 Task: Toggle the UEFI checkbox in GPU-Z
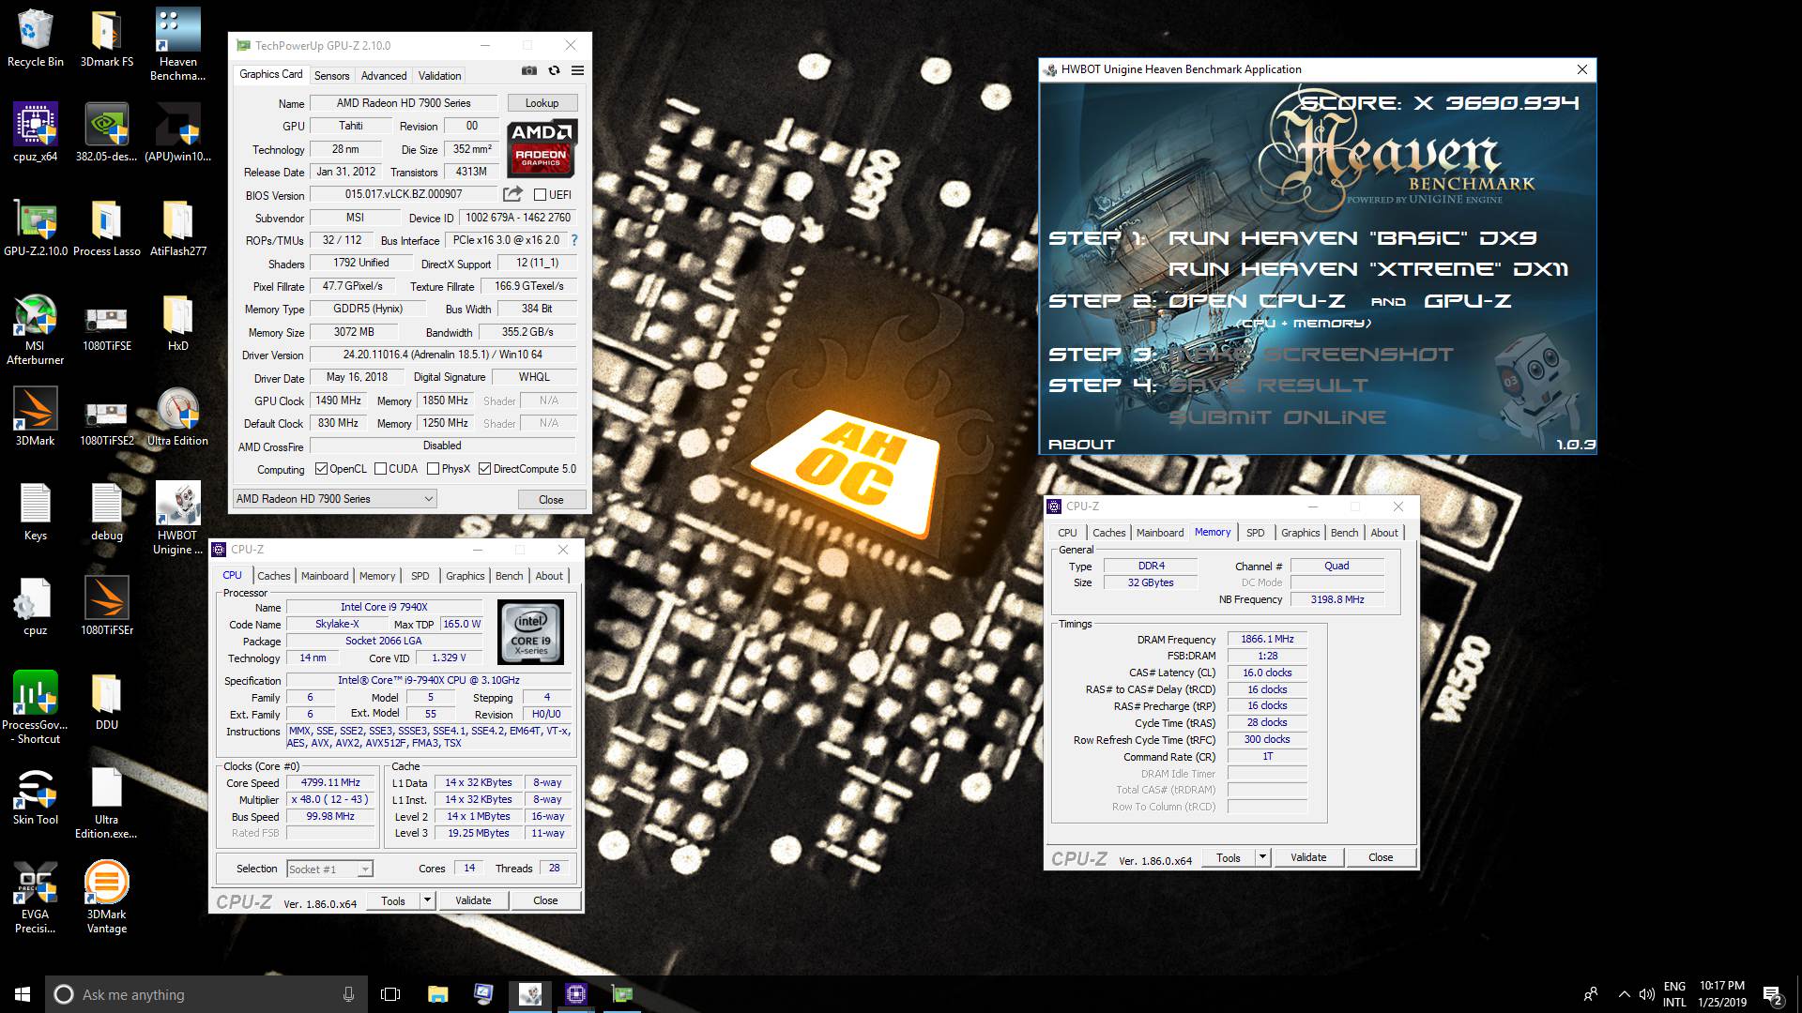pos(540,195)
